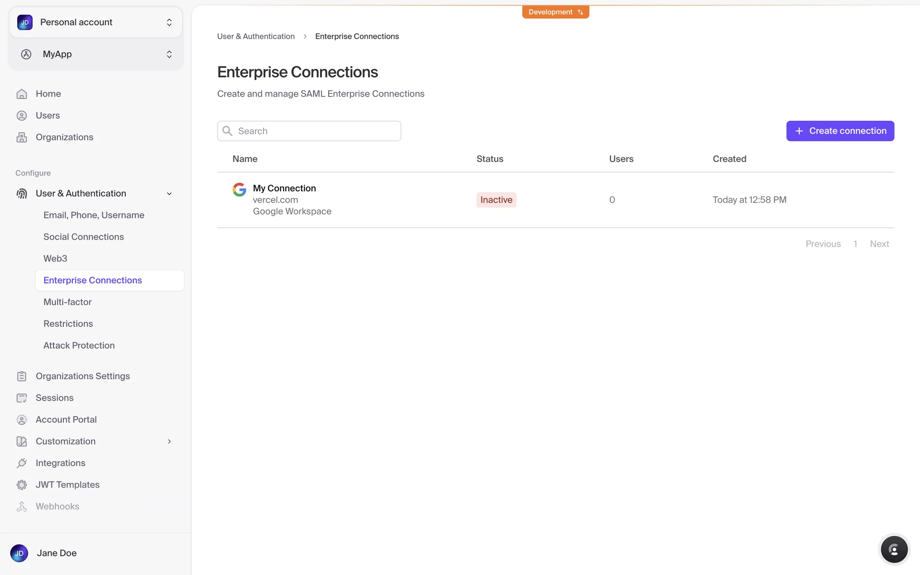Viewport: 920px width, 575px height.
Task: Click the Webhooks icon in sidebar
Action: (x=22, y=506)
